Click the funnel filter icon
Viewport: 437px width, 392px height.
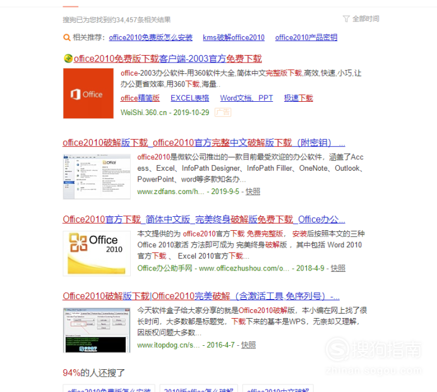(x=346, y=19)
